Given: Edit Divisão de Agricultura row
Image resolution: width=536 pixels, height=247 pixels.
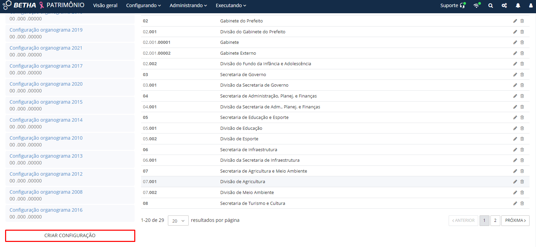Looking at the screenshot, I should (515, 182).
